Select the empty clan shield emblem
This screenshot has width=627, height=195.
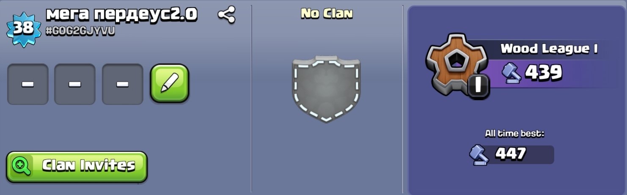click(326, 89)
